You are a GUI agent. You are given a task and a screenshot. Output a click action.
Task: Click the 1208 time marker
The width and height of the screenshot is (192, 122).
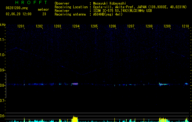pos(149,26)
